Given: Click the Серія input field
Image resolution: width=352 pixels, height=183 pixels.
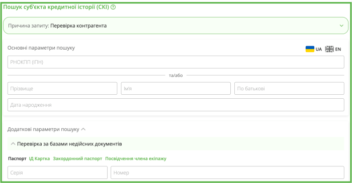Looking at the screenshot, I should pos(57,172).
